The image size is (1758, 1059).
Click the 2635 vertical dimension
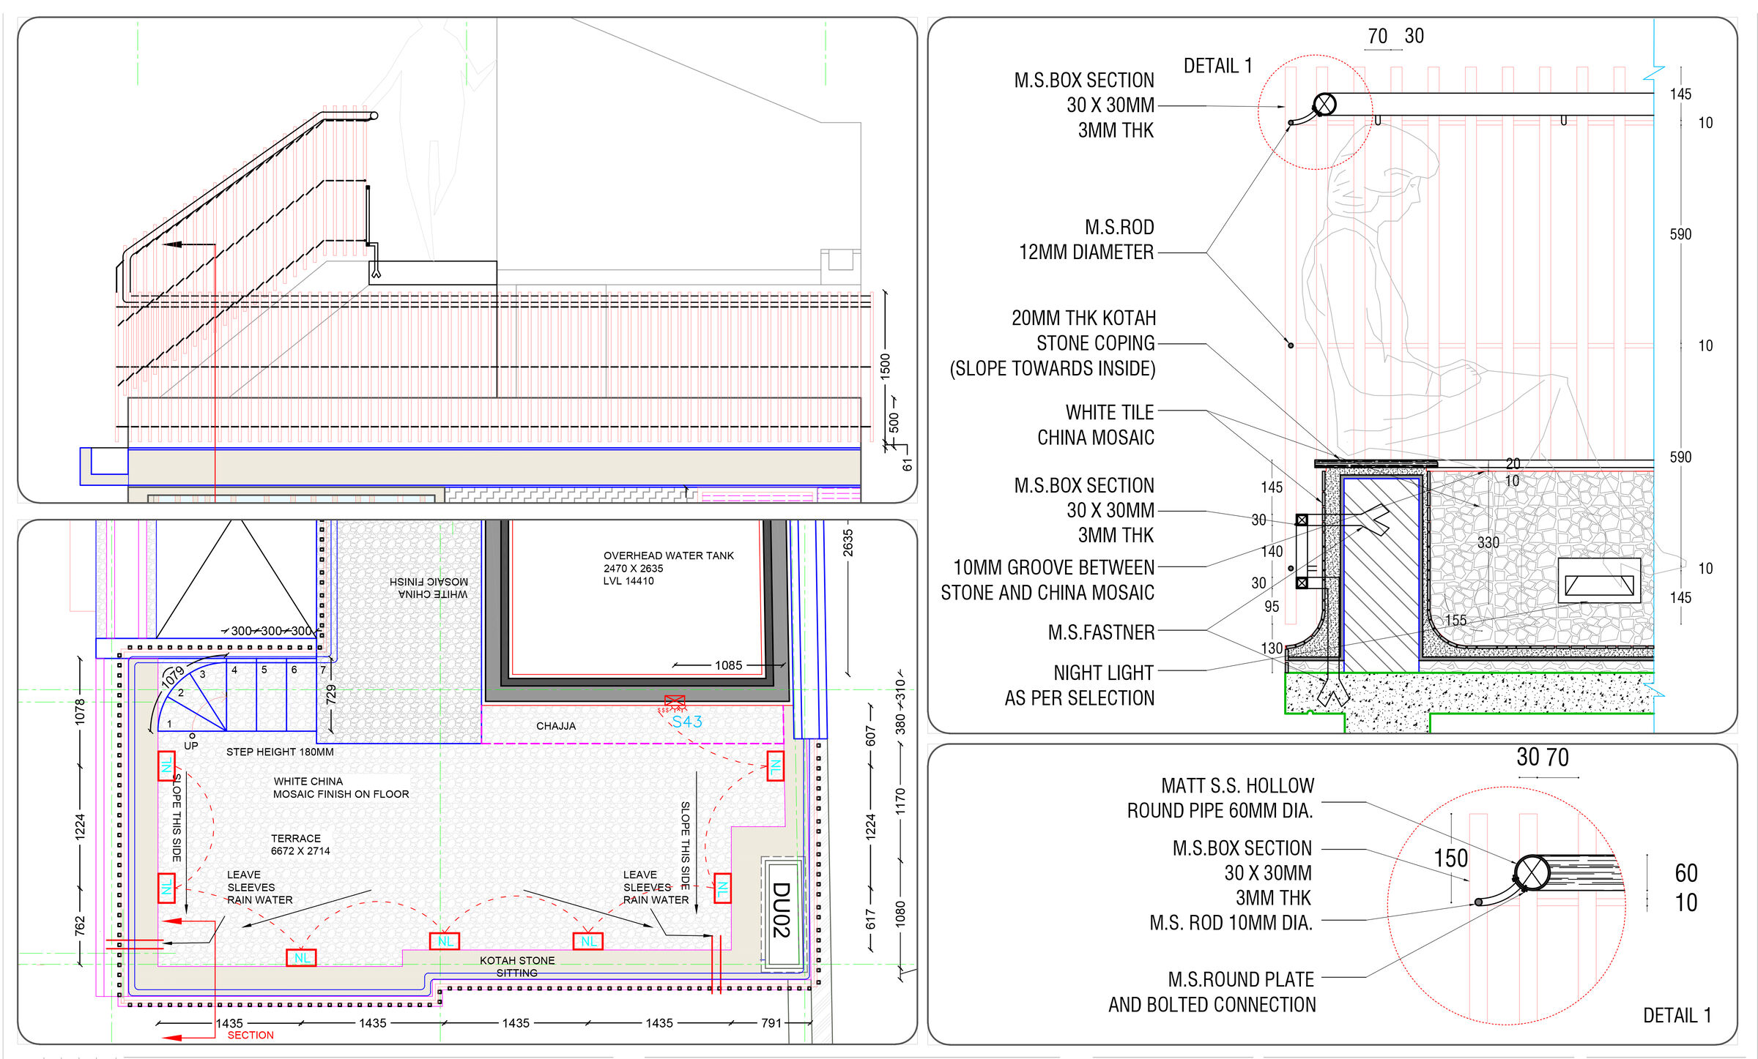pyautogui.click(x=848, y=543)
